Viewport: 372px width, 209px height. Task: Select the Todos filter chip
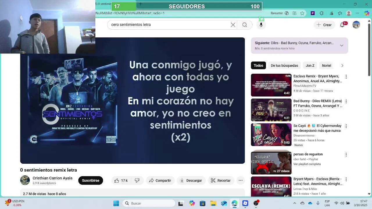[x=258, y=66]
